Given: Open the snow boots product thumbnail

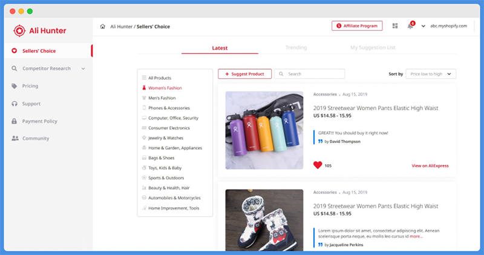Looking at the screenshot, I should pos(264,220).
